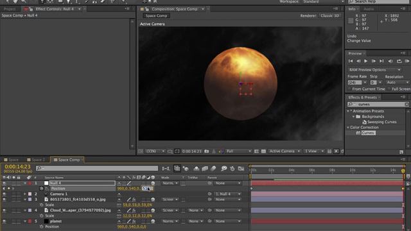Viewport: 411px width, 231px height.
Task: Open the RAM Preview Options dropdown
Action: [x=375, y=70]
